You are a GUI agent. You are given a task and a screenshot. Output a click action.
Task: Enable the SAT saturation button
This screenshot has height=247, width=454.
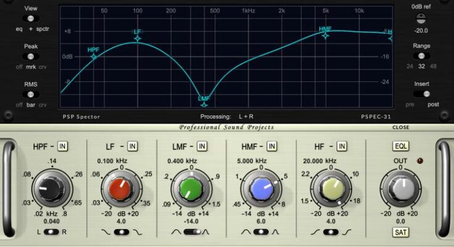(400, 232)
